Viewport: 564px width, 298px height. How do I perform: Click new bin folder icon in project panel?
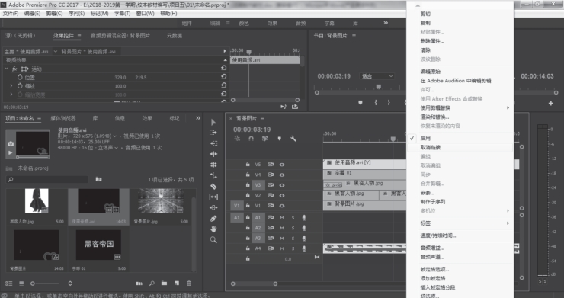(x=164, y=284)
